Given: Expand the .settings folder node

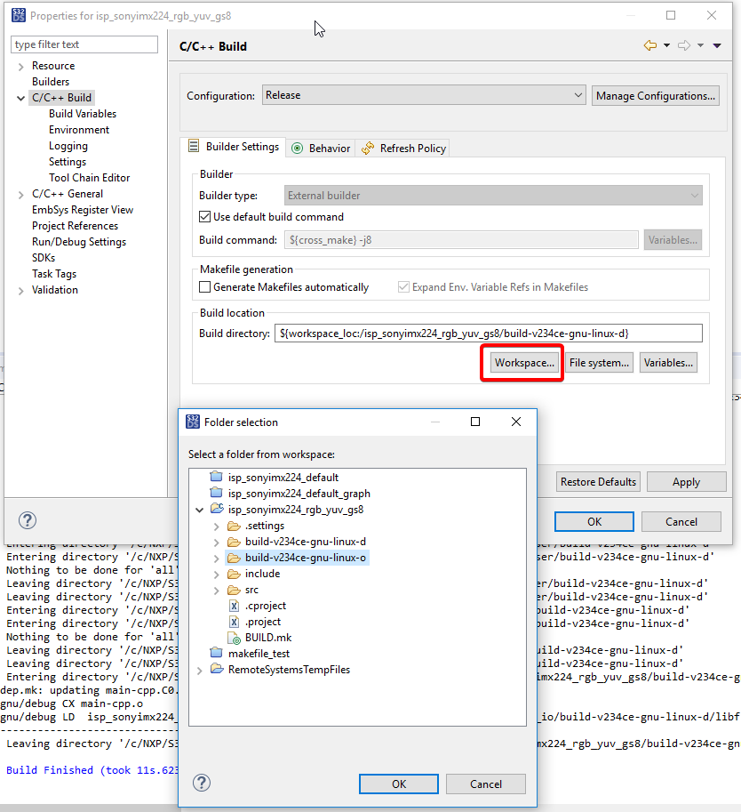Looking at the screenshot, I should point(216,527).
